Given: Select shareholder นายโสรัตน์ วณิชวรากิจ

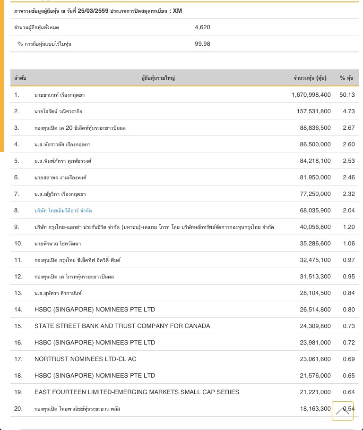Looking at the screenshot, I should tap(58, 111).
